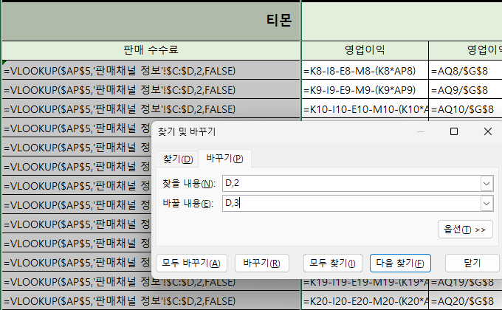Expand options with 옵션(T) >> button

click(x=465, y=230)
